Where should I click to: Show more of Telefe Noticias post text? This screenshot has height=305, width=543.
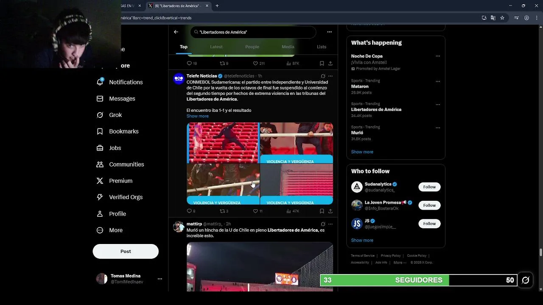click(x=198, y=116)
